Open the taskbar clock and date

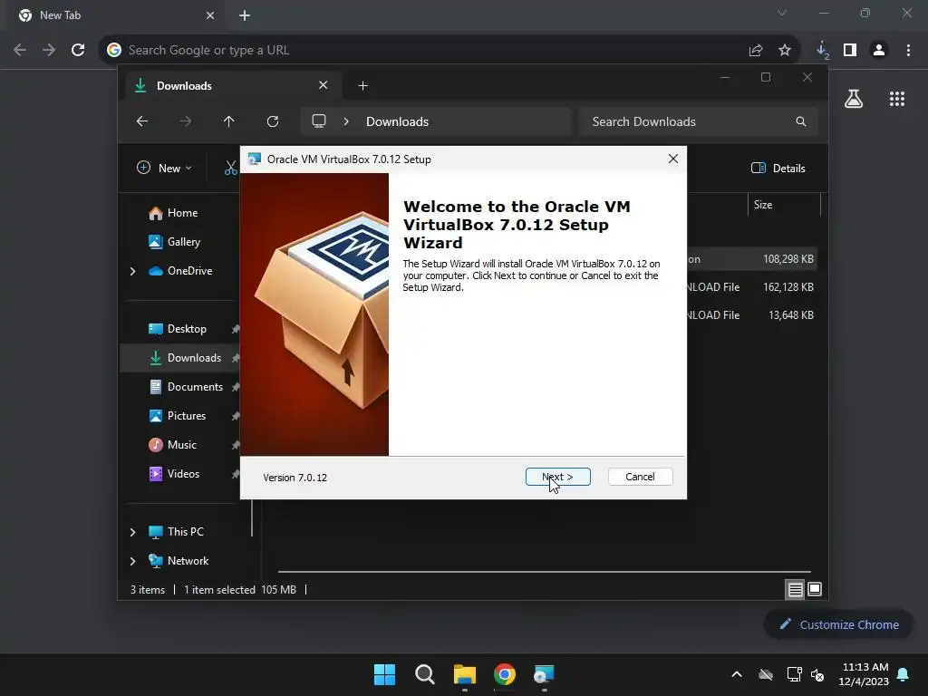click(x=864, y=674)
